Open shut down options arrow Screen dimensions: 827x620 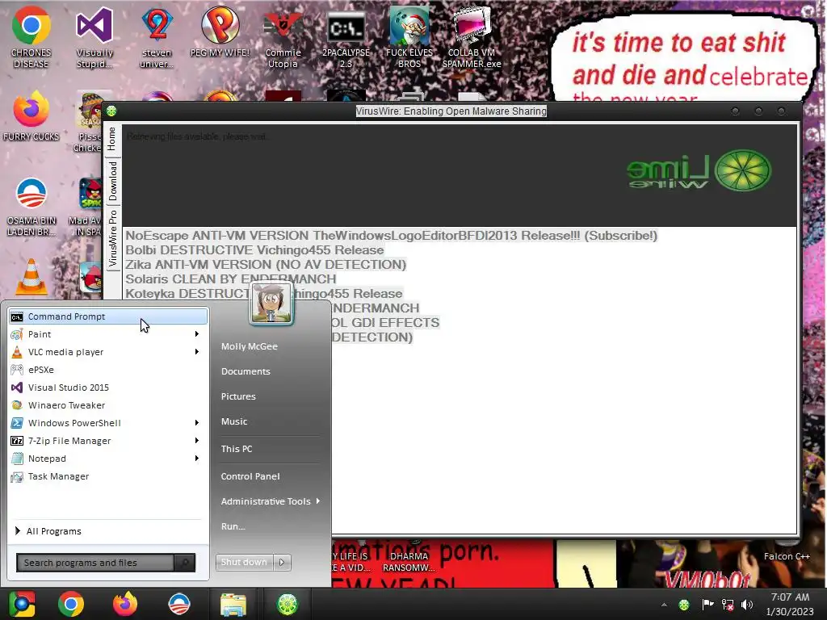[282, 562]
